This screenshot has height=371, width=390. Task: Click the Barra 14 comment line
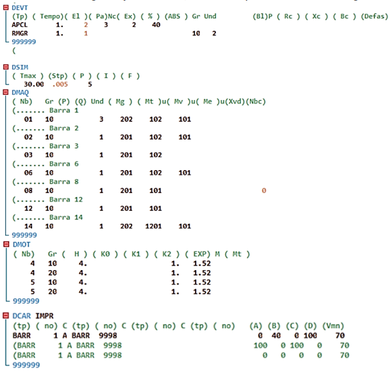click(x=48, y=217)
